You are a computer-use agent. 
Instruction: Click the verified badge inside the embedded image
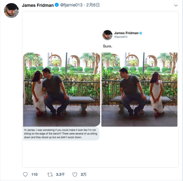[x=141, y=33]
